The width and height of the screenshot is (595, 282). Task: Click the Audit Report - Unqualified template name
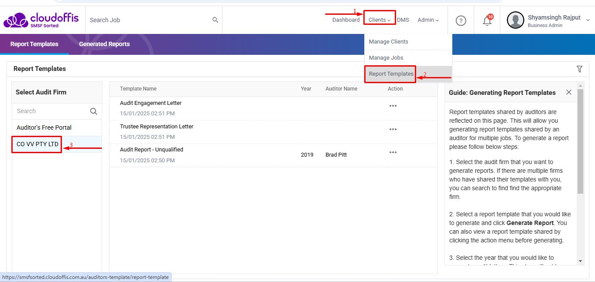[152, 150]
